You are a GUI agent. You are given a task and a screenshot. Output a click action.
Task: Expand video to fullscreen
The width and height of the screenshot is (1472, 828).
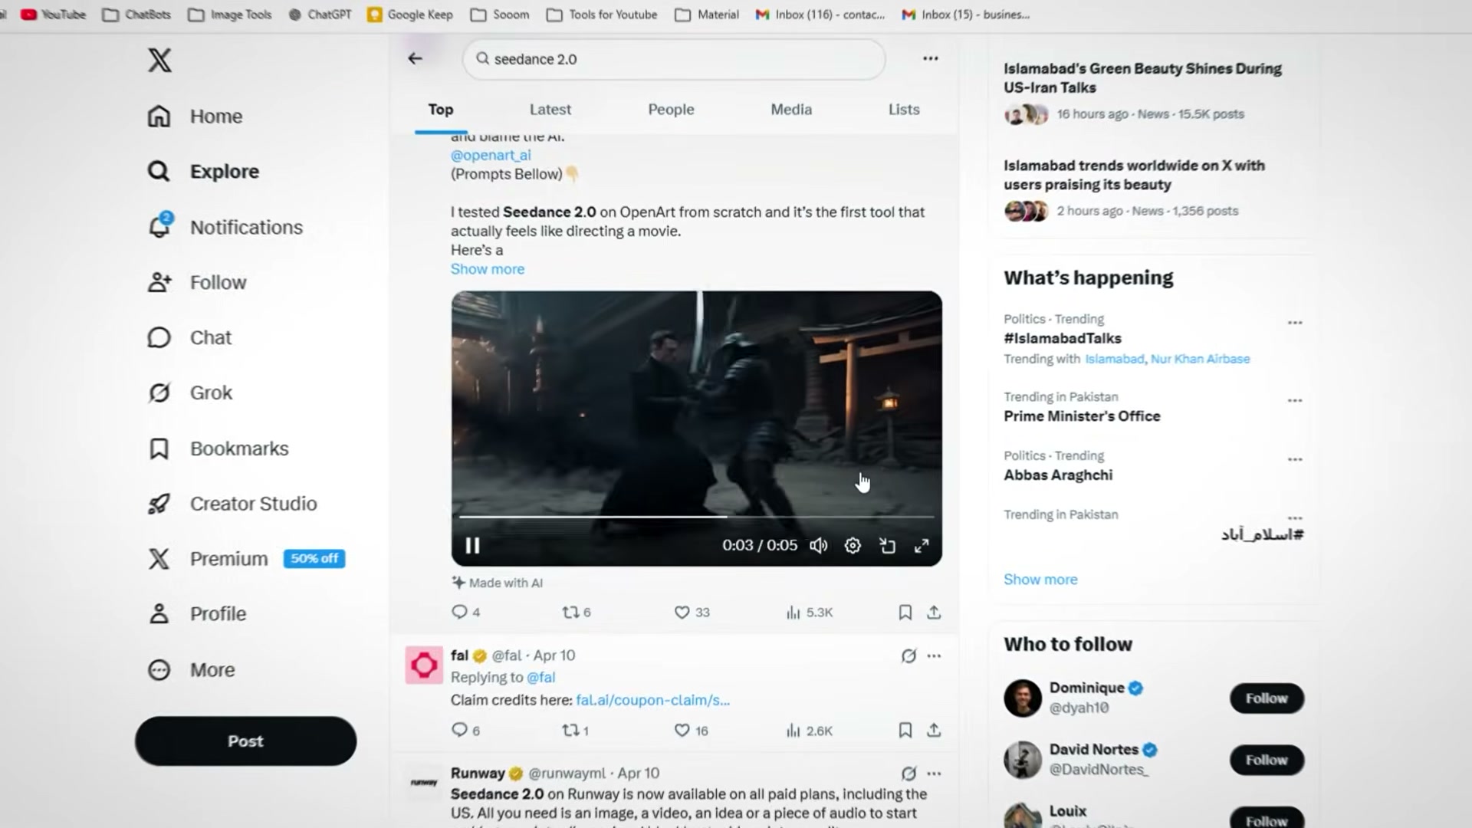tap(922, 545)
